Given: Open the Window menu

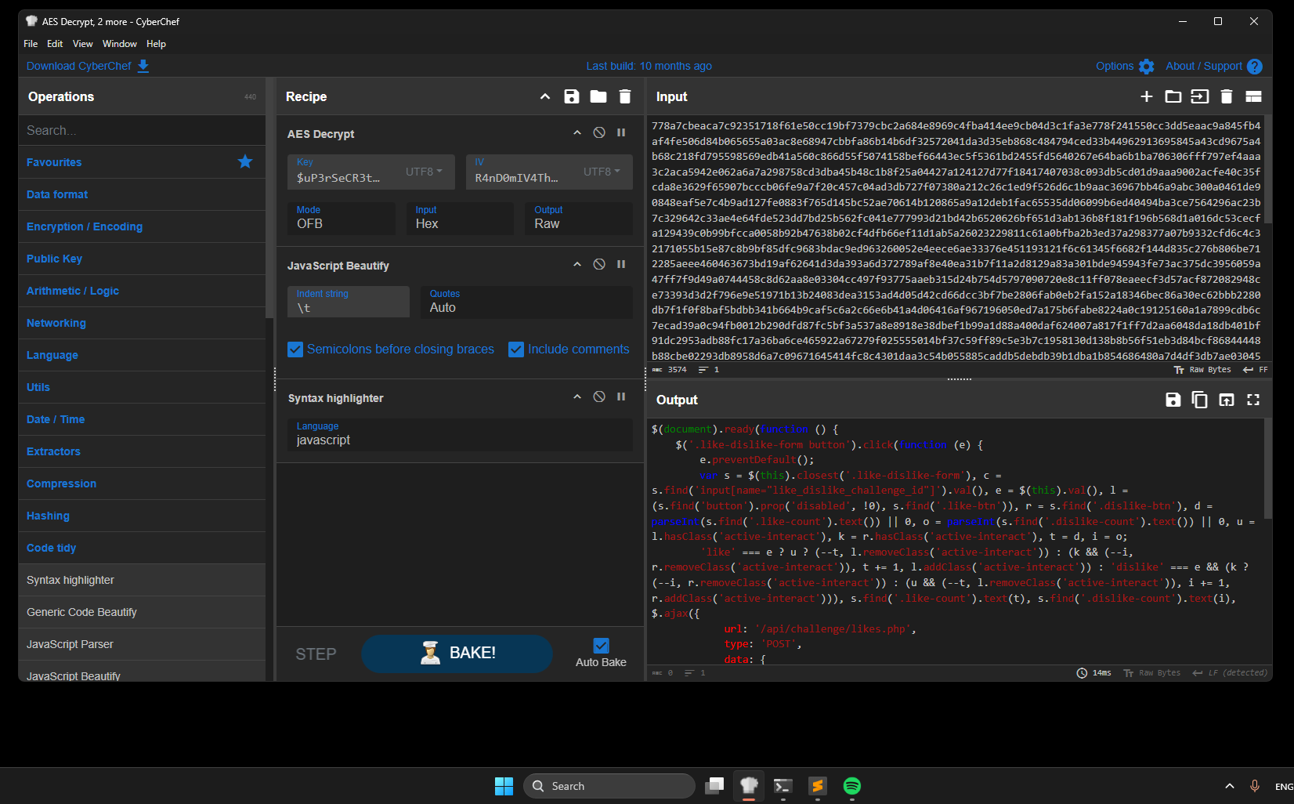Looking at the screenshot, I should pos(119,44).
